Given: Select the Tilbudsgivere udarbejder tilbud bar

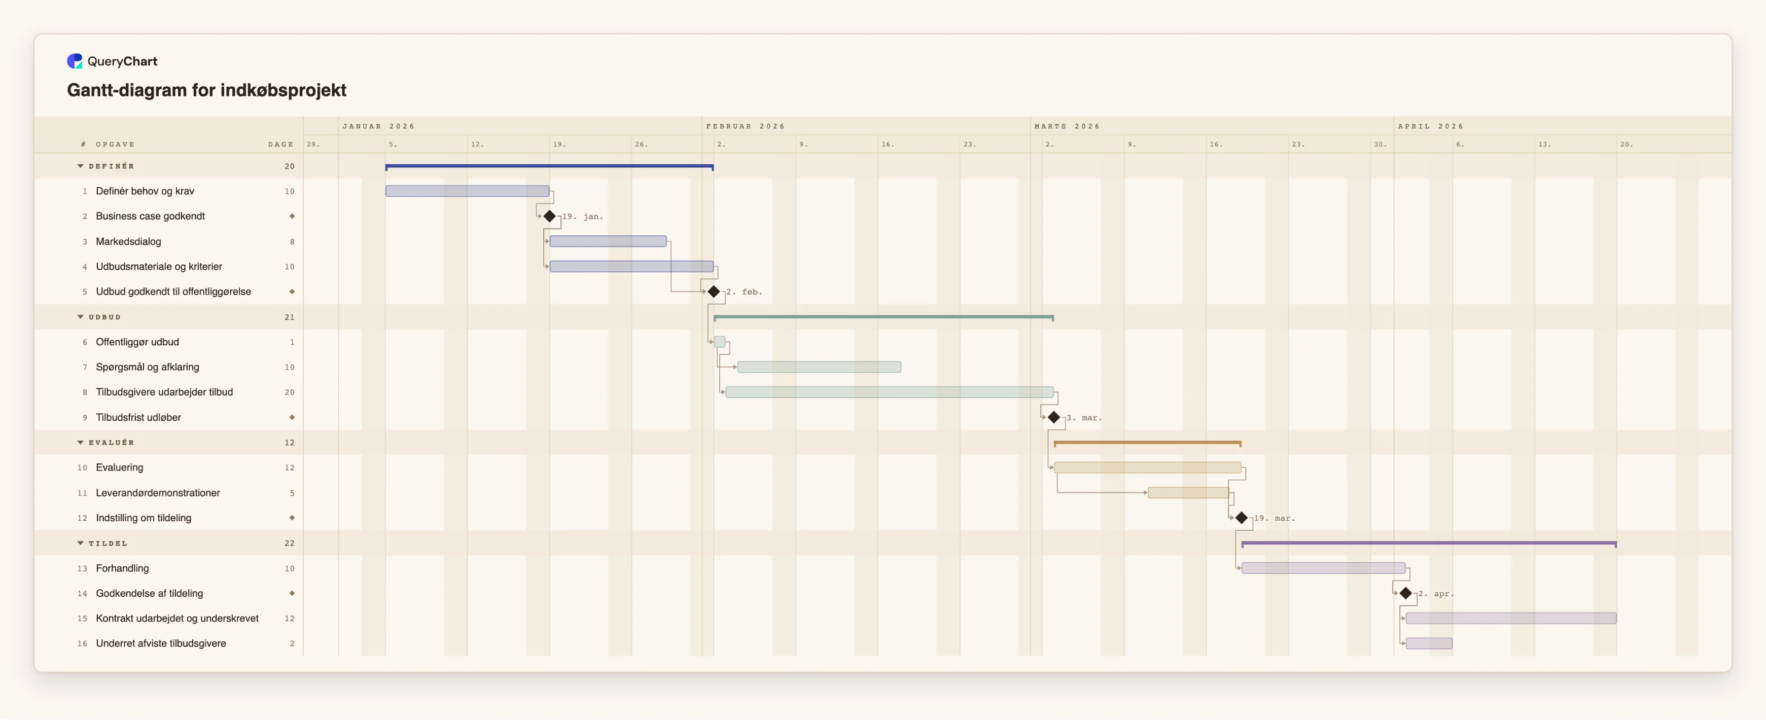Looking at the screenshot, I should click(x=890, y=392).
